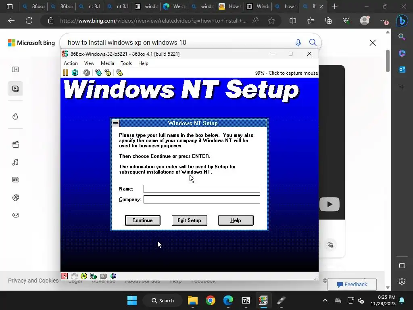413x310 pixels.
Task: Show hidden system tray icons chevron
Action: click(325, 300)
